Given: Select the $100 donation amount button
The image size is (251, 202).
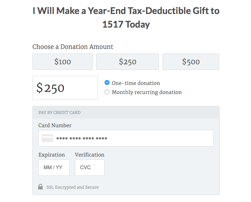Looking at the screenshot, I should [x=63, y=62].
